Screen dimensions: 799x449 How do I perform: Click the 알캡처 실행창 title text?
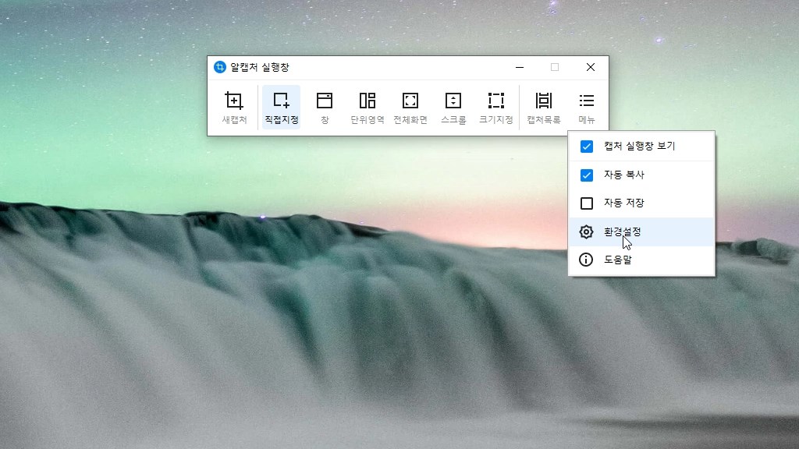[260, 67]
